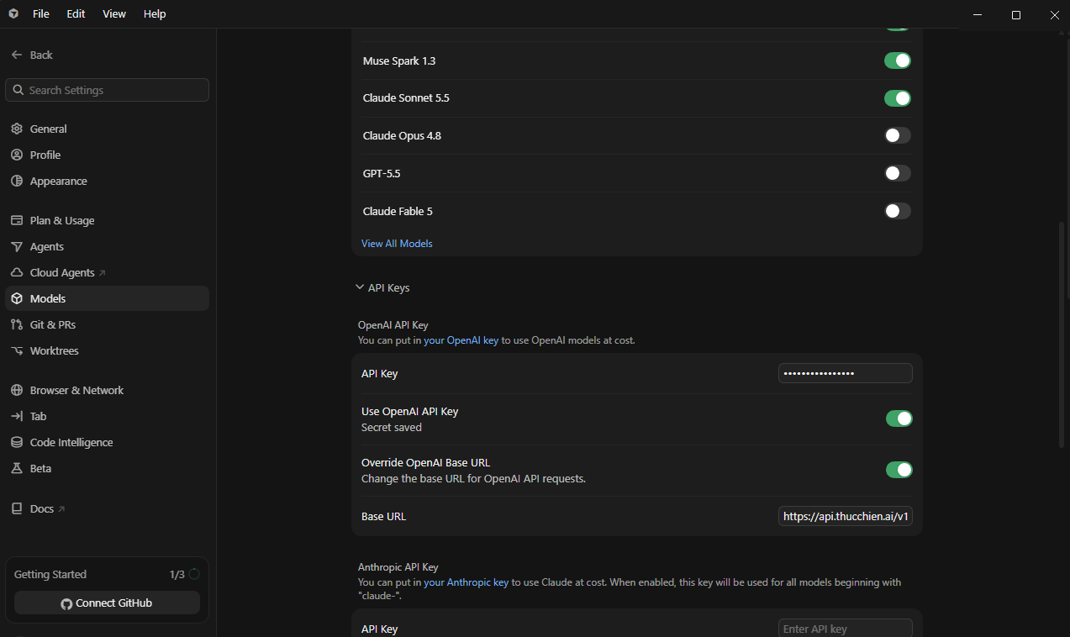
Task: Open Git & PRs branch icon
Action: coord(16,324)
